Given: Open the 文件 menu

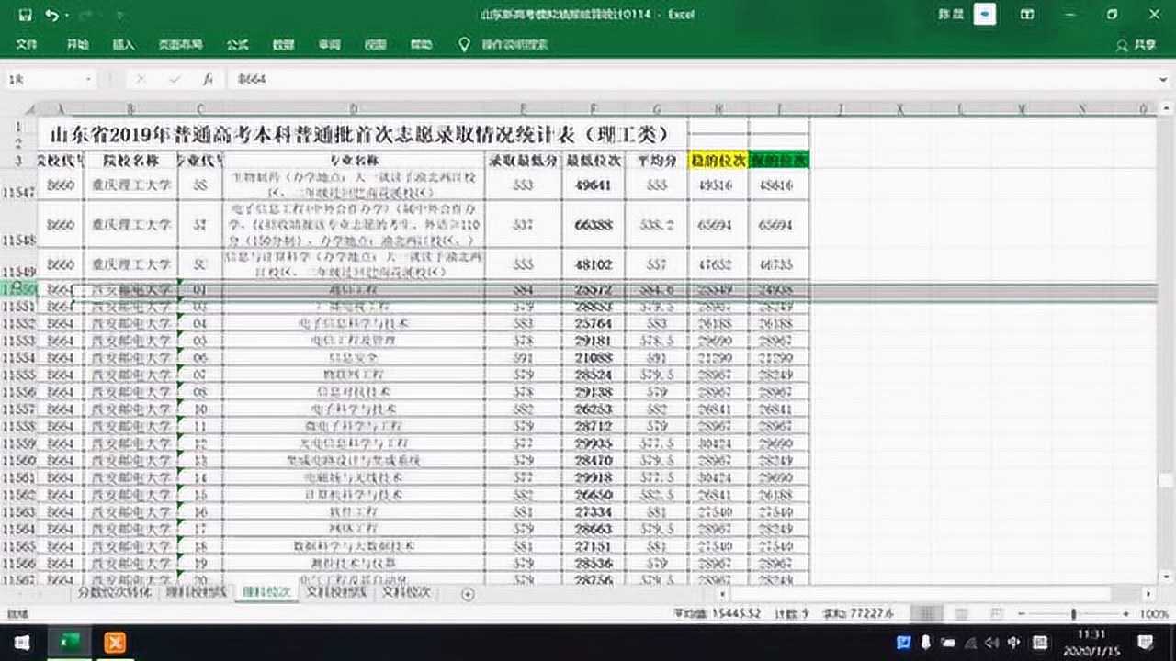Looking at the screenshot, I should pos(27,44).
